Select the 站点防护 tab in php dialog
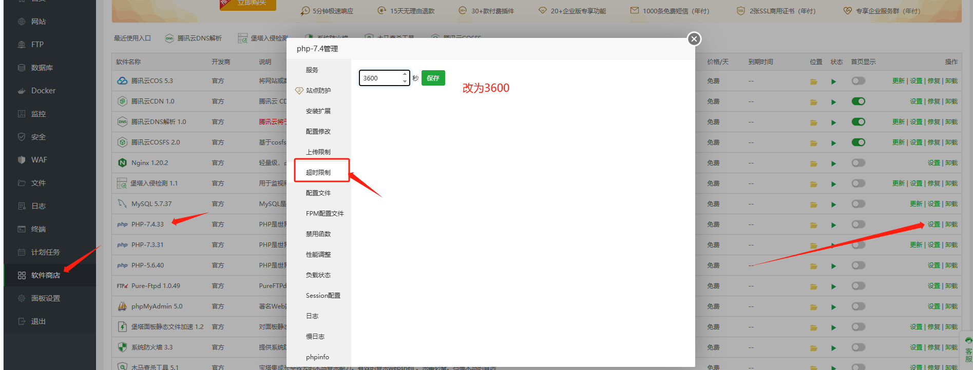 tap(318, 91)
